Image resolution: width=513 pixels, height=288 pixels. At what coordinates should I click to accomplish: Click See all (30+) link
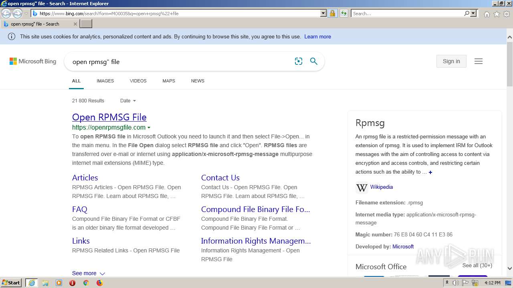point(477,265)
